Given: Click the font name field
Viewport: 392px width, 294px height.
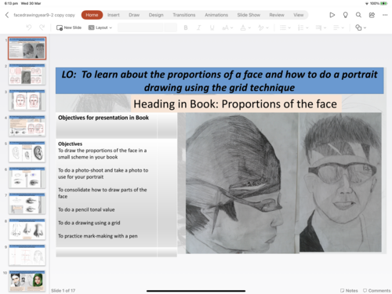Looking at the screenshot, I should coord(140,27).
